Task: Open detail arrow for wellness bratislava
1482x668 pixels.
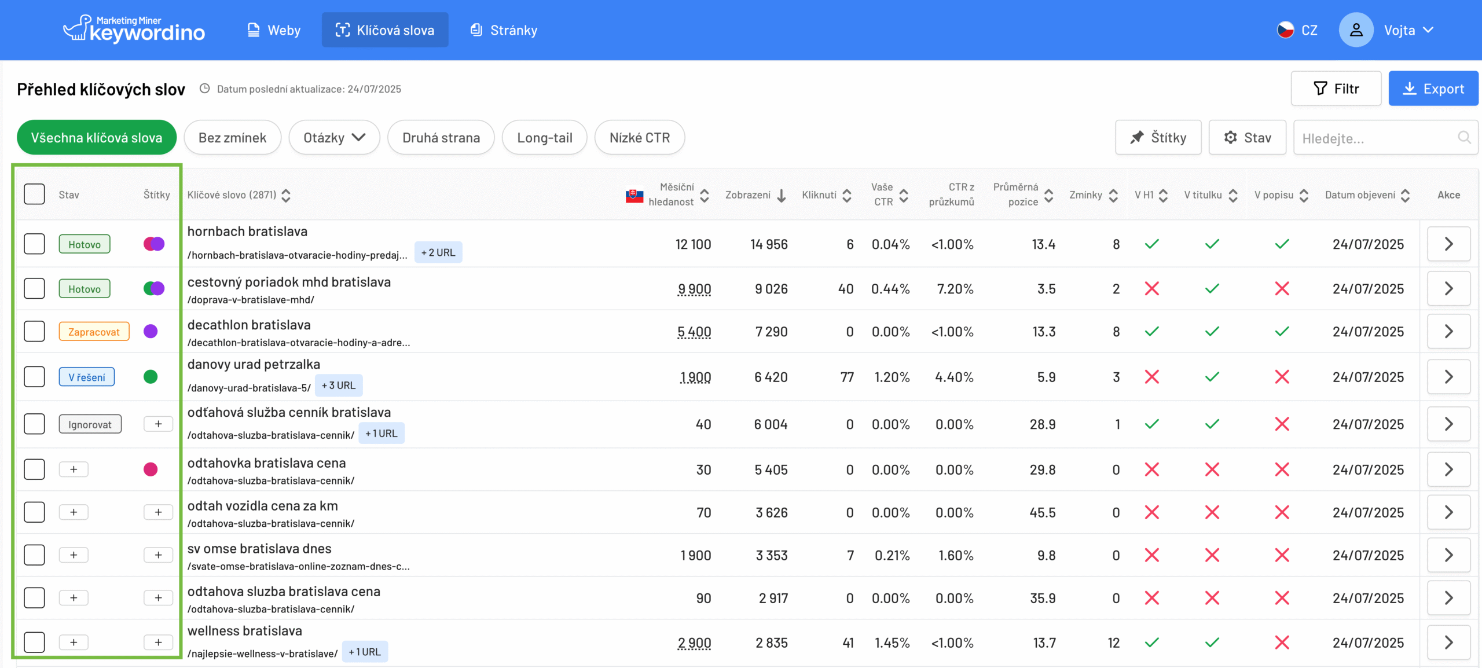Action: (1448, 642)
